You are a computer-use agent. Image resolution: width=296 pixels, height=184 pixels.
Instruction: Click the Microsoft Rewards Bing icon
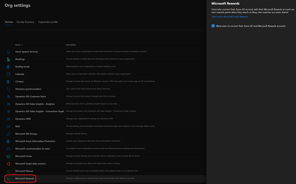(8, 179)
